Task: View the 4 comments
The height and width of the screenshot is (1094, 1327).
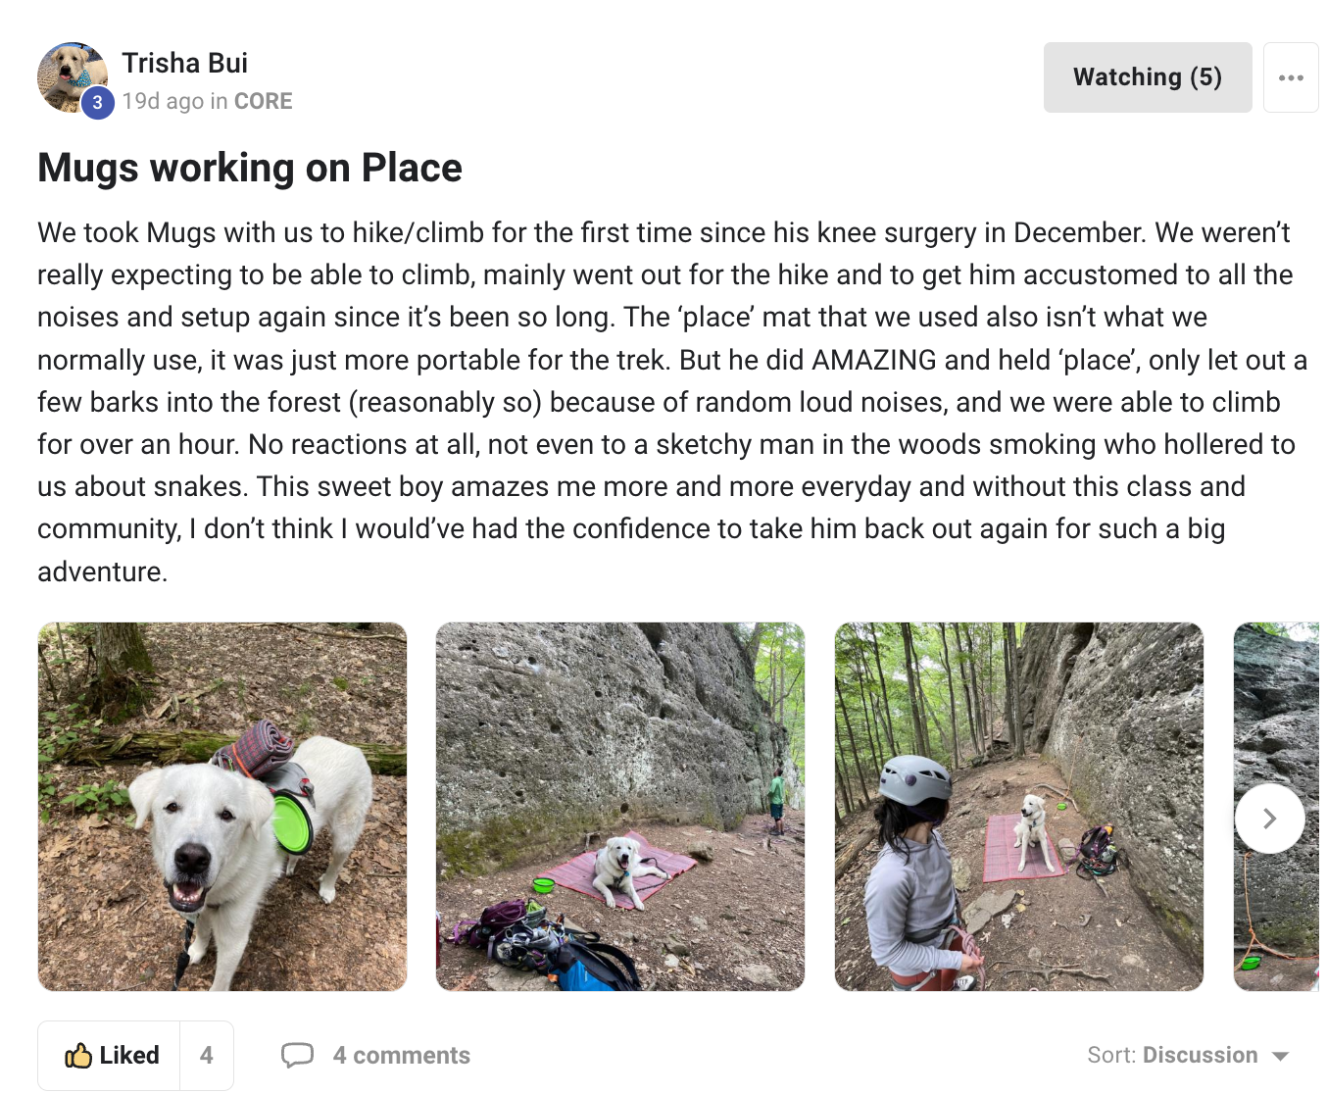Action: pyautogui.click(x=402, y=1055)
